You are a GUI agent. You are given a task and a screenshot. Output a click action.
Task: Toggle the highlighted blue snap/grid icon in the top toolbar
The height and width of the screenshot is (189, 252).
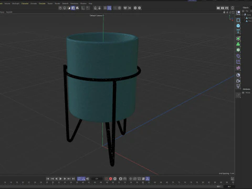click(x=109, y=8)
